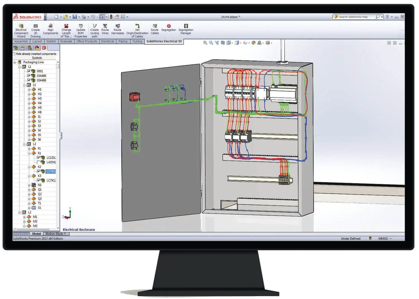Switch to the Piping tab

coord(123,41)
